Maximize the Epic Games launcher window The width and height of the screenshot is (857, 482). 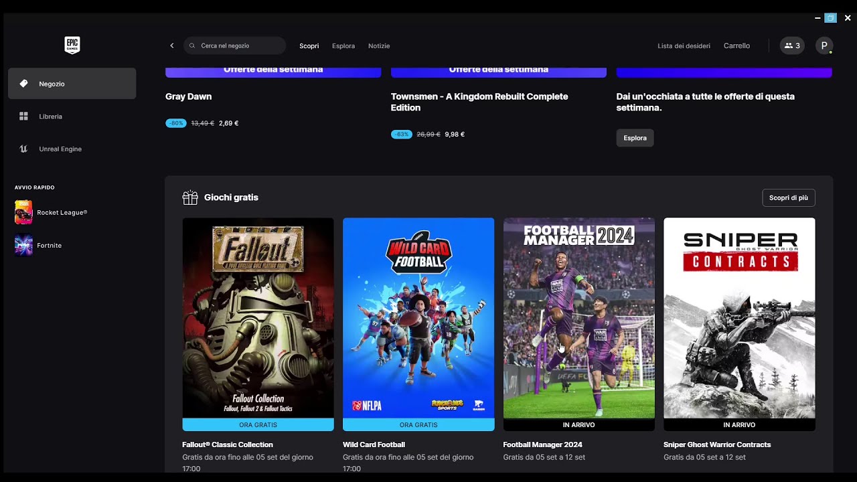pyautogui.click(x=831, y=18)
